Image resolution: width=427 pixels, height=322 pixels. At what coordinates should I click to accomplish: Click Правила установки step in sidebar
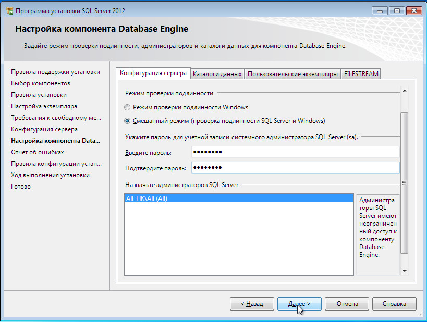point(39,95)
